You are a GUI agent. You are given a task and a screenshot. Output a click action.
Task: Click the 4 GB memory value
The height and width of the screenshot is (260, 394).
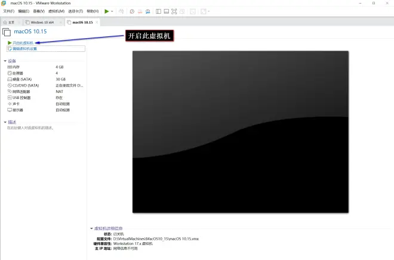(60, 67)
